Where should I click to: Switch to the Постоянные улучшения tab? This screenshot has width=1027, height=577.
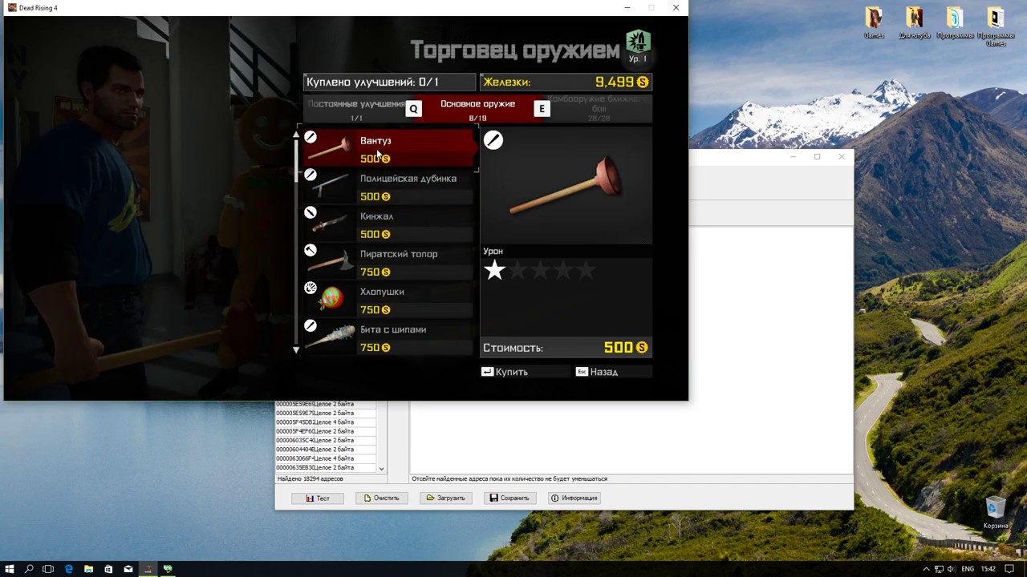(x=356, y=109)
